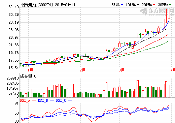The width and height of the screenshot is (175, 123).
Task: Click the 20PMA legend label
Action: 147,5
